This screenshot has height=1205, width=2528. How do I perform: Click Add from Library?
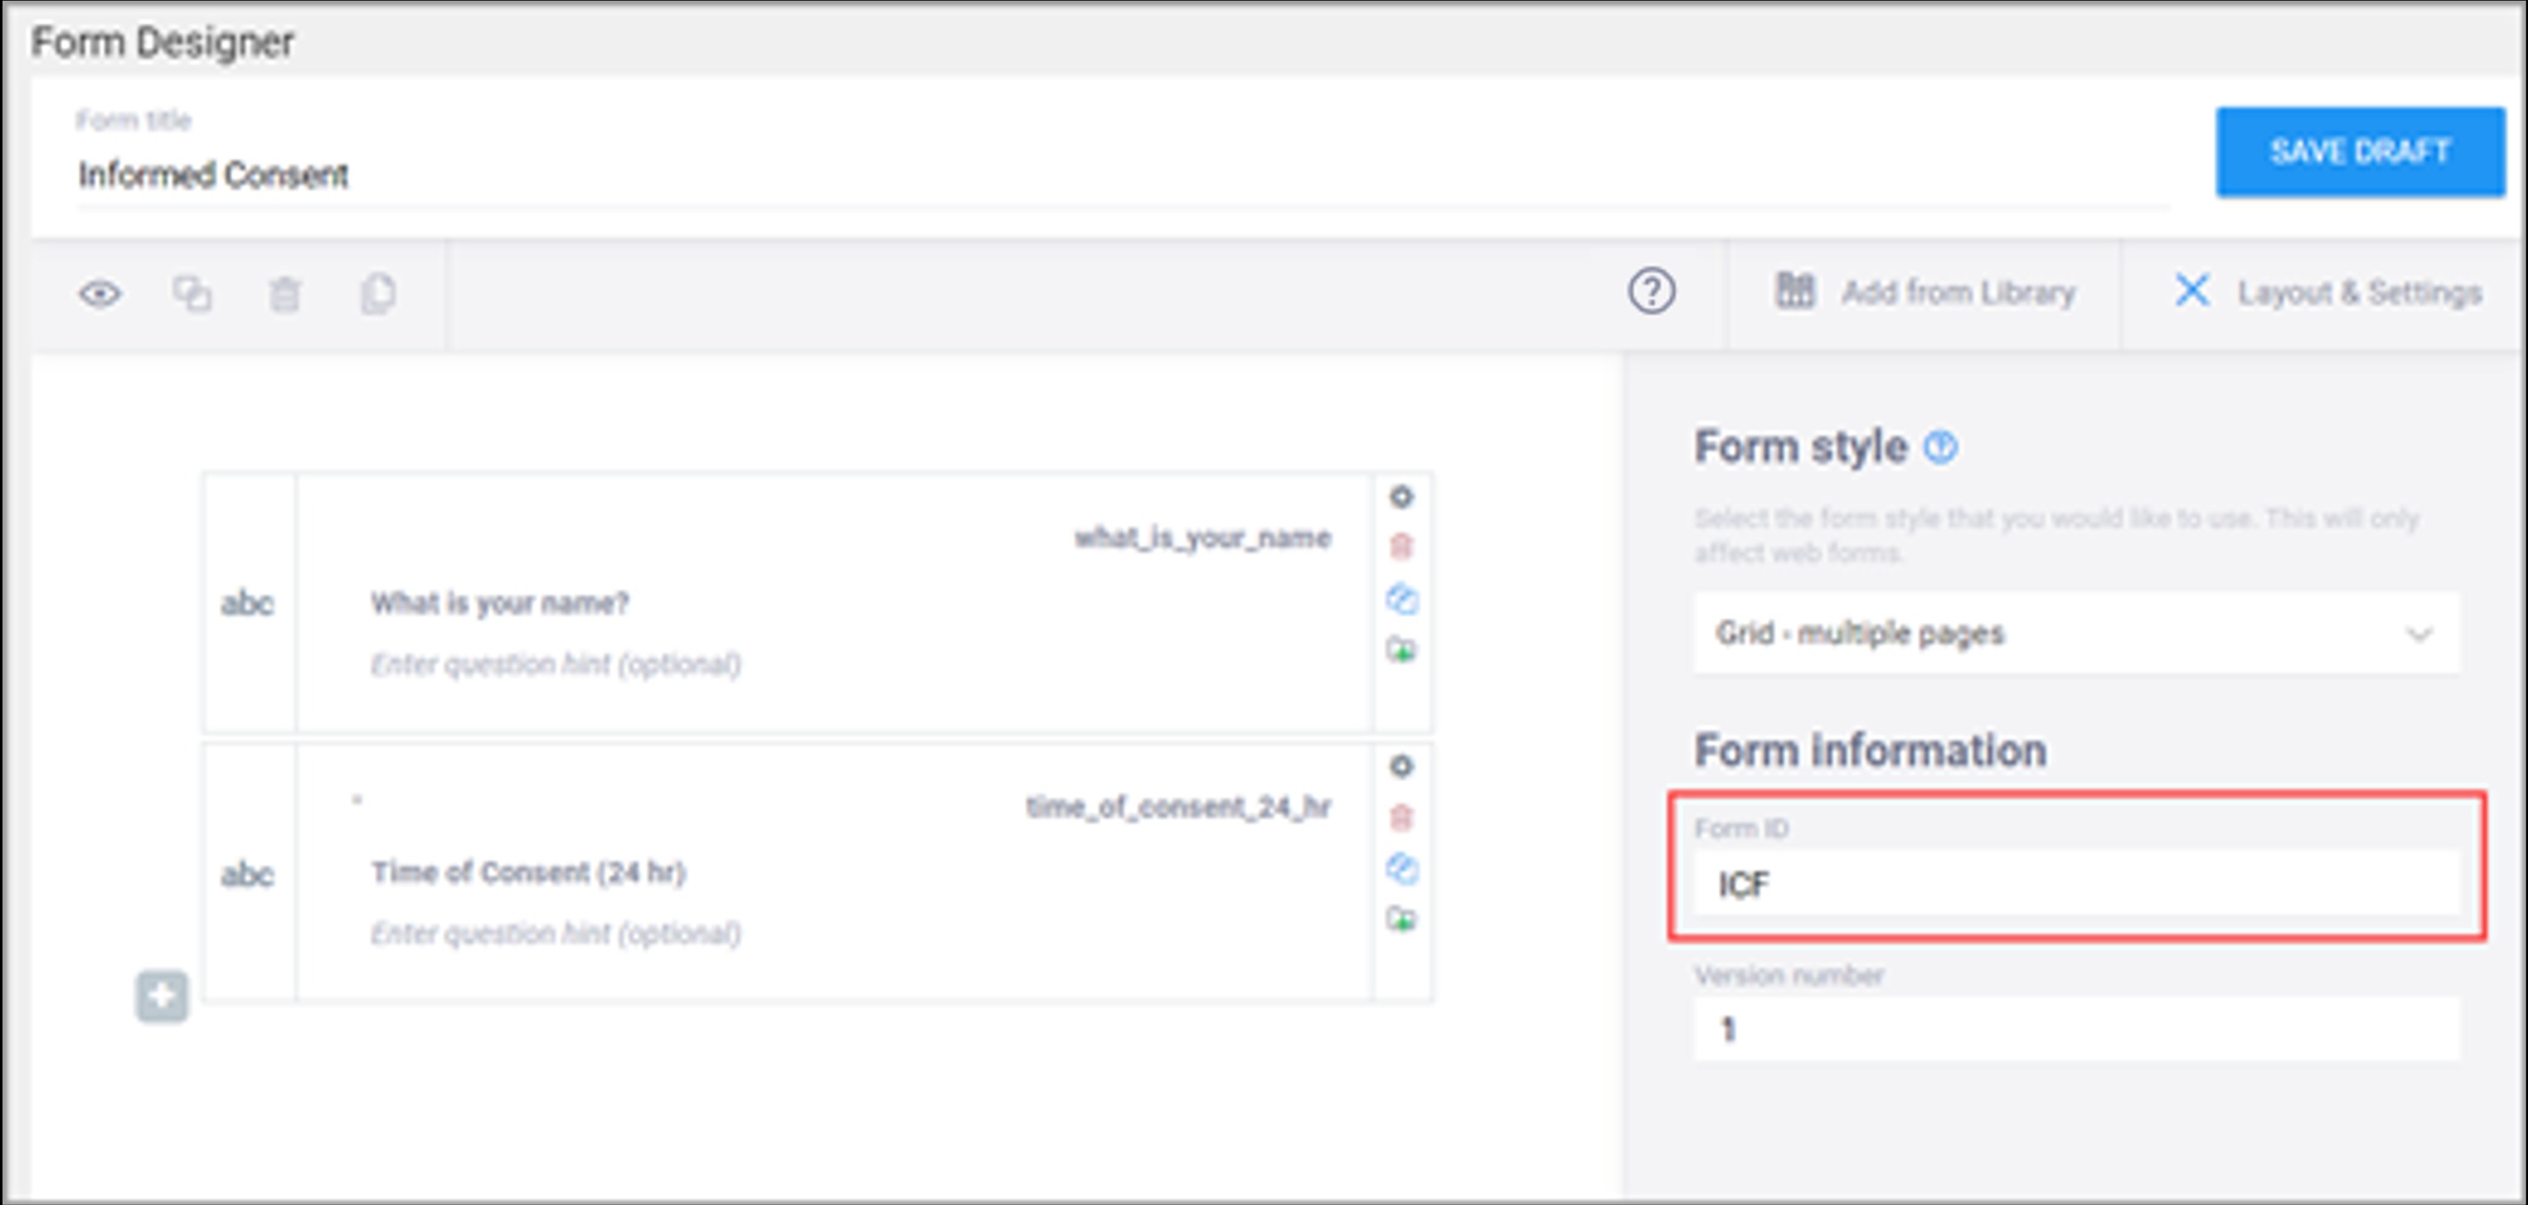point(1926,292)
